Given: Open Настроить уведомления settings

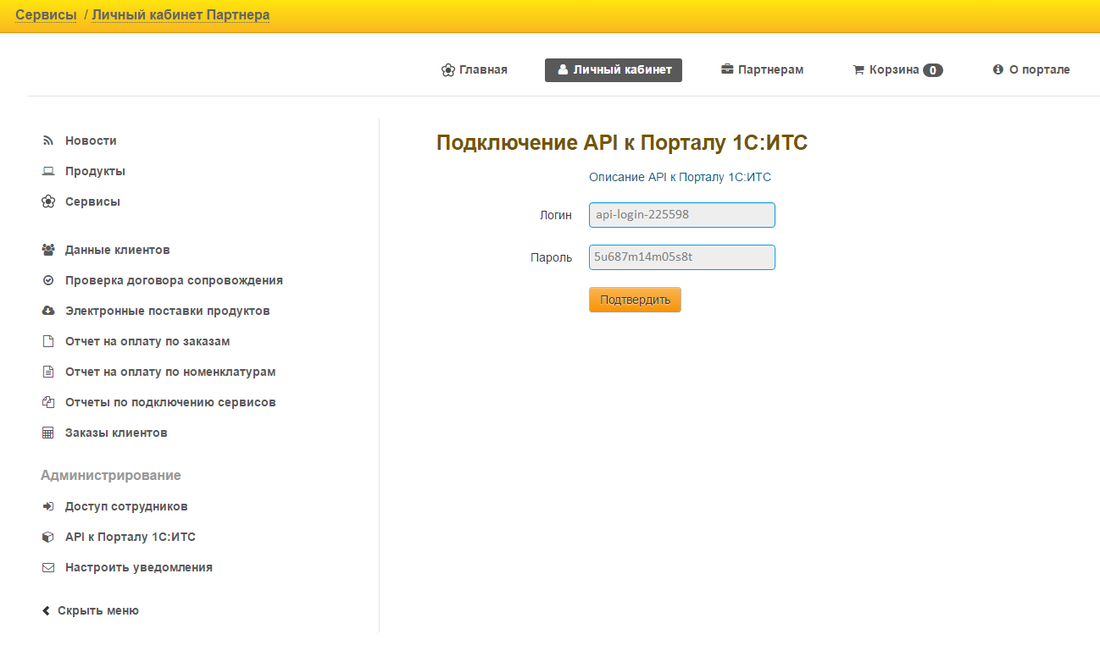Looking at the screenshot, I should click(139, 567).
